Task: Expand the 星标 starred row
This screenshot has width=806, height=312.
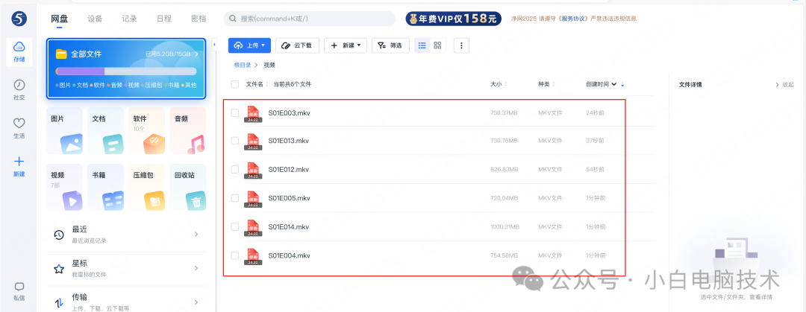Action: click(126, 268)
